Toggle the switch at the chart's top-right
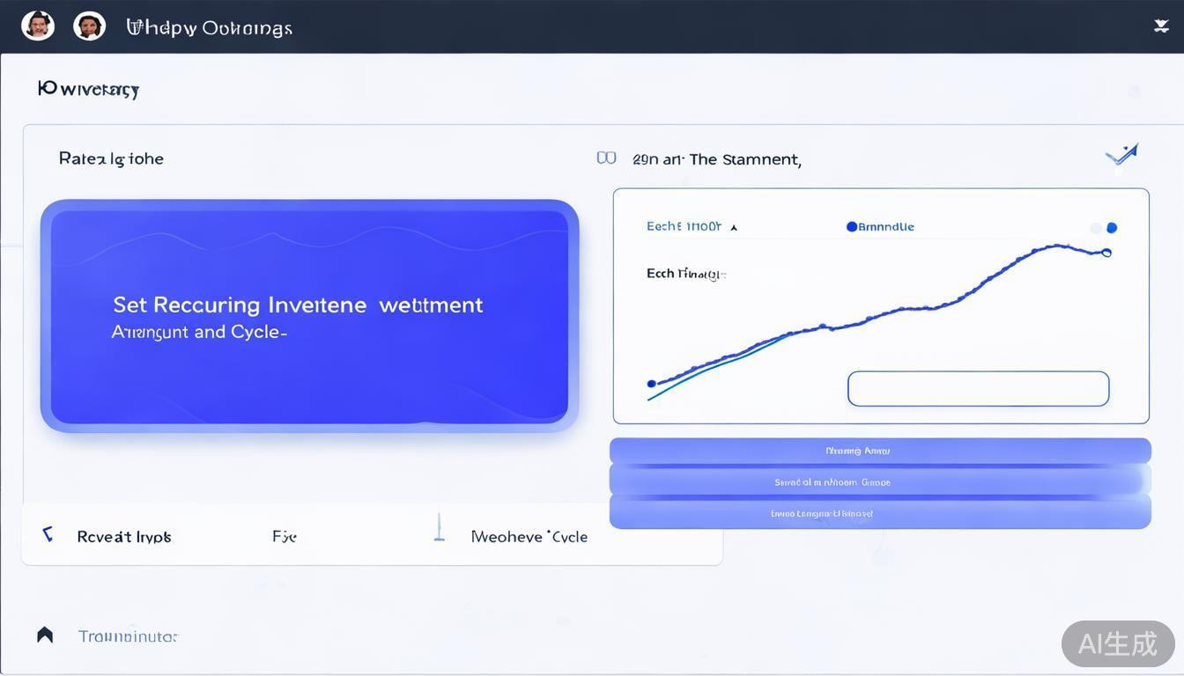1184x676 pixels. pyautogui.click(x=1105, y=228)
